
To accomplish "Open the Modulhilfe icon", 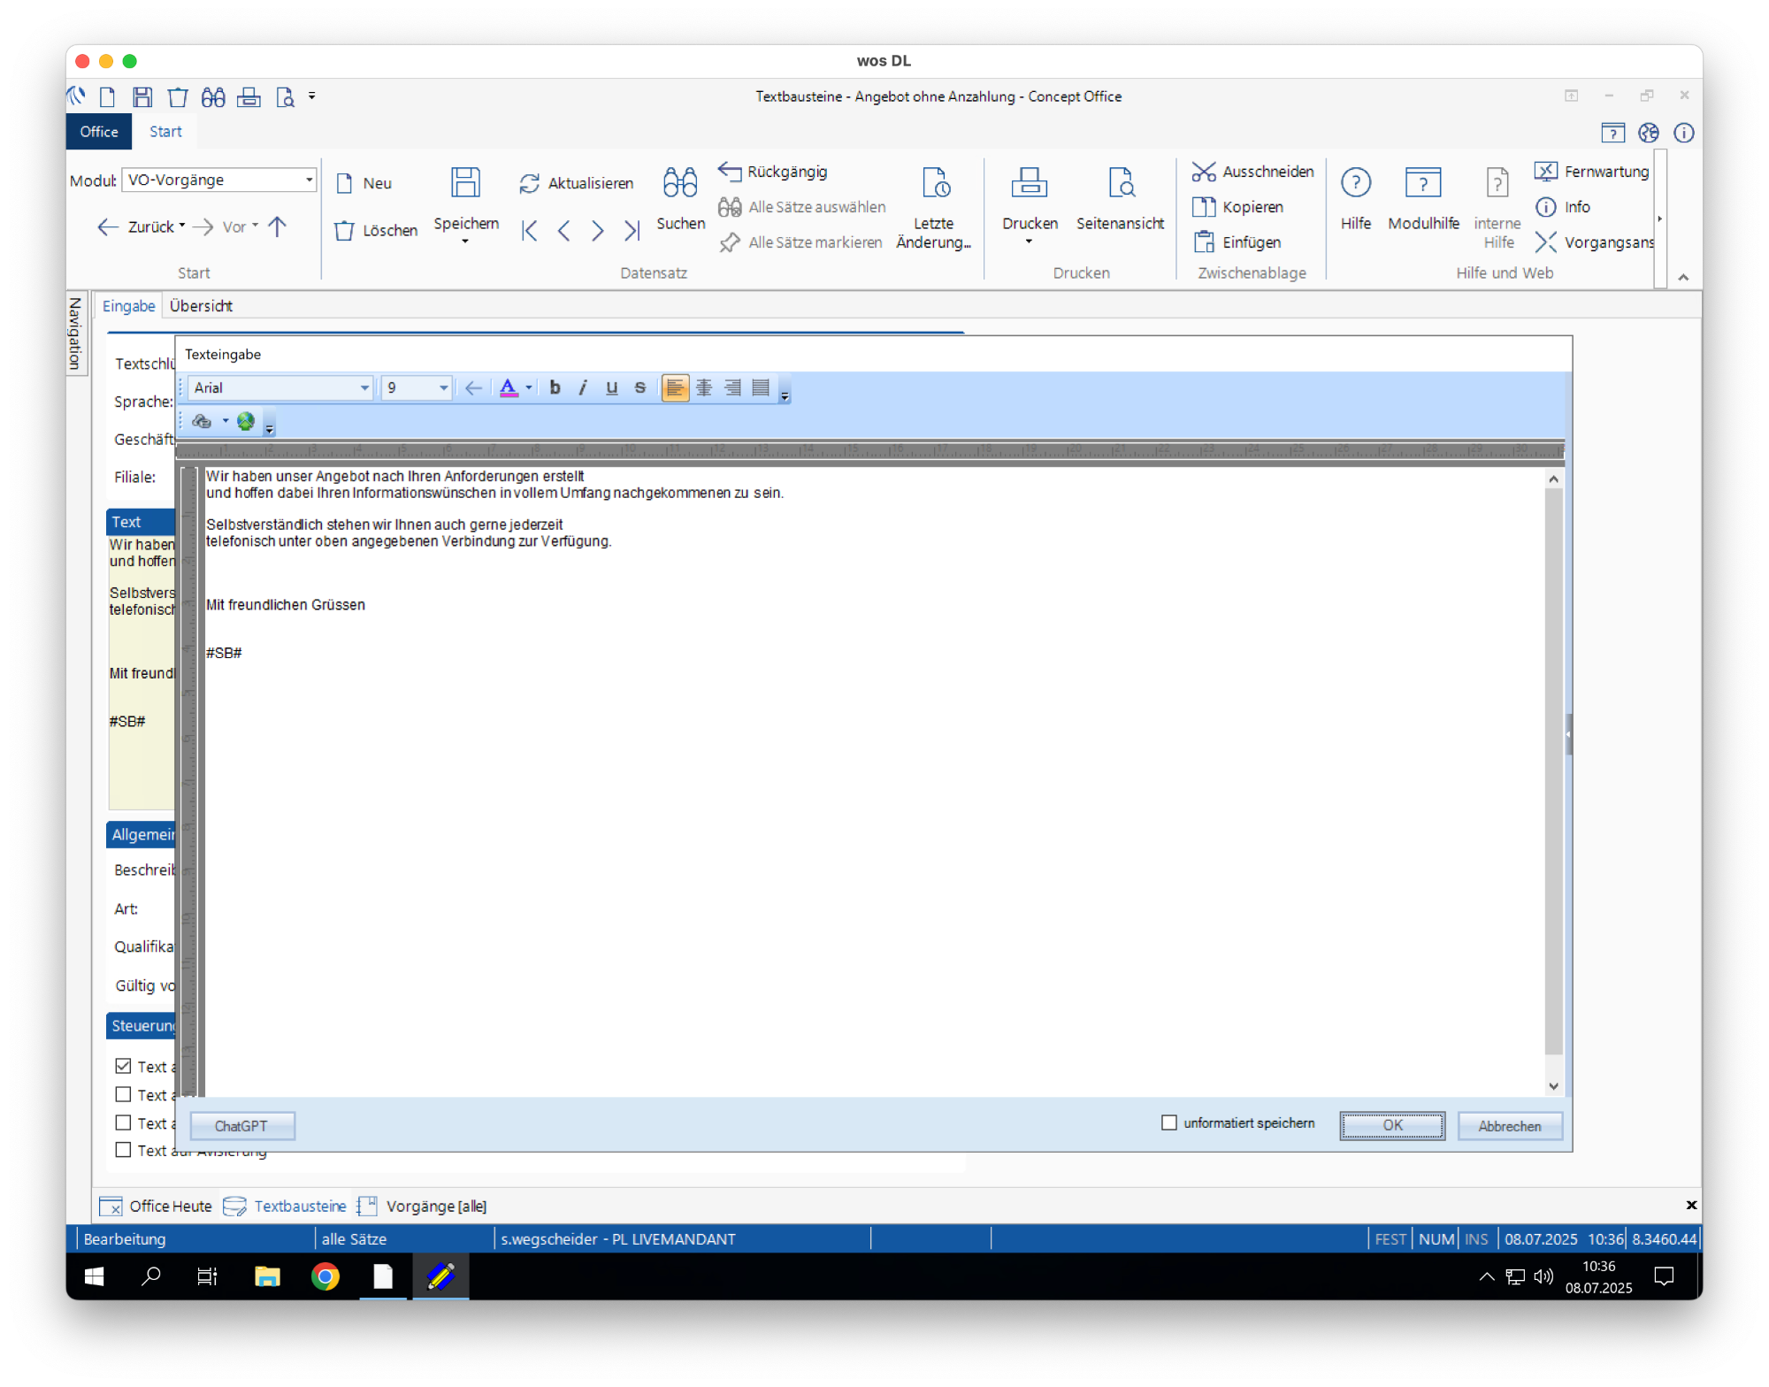I will [1422, 182].
